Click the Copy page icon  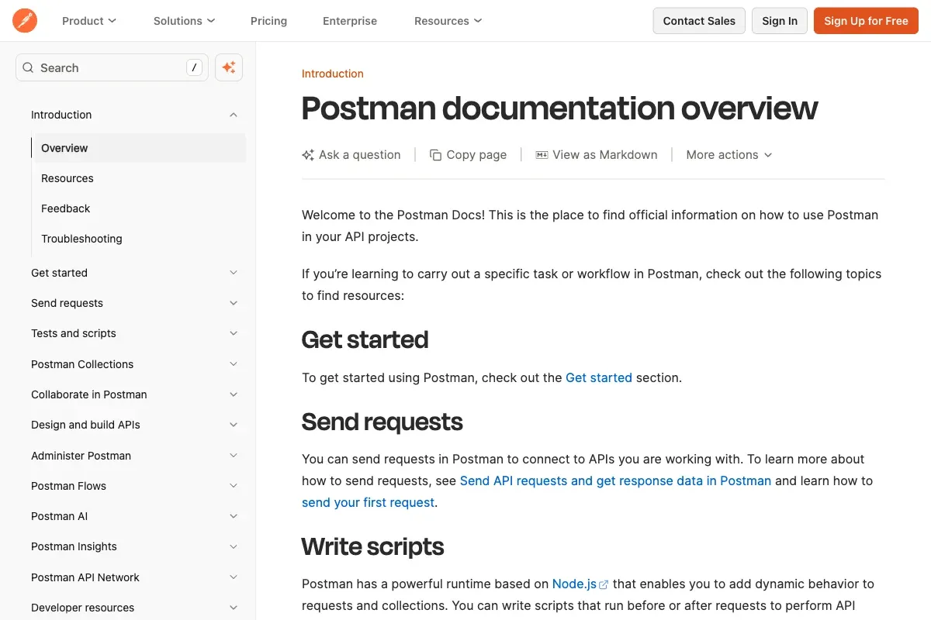434,154
